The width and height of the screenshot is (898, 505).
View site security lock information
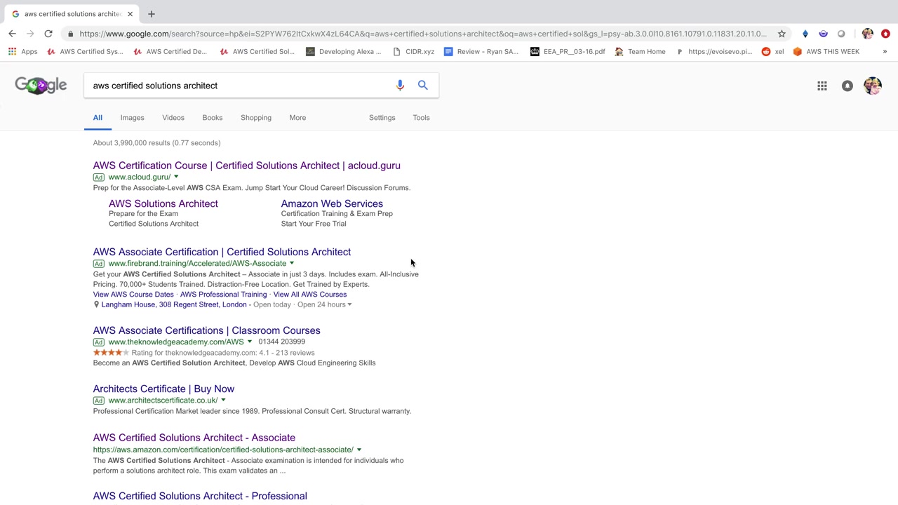pyautogui.click(x=70, y=34)
